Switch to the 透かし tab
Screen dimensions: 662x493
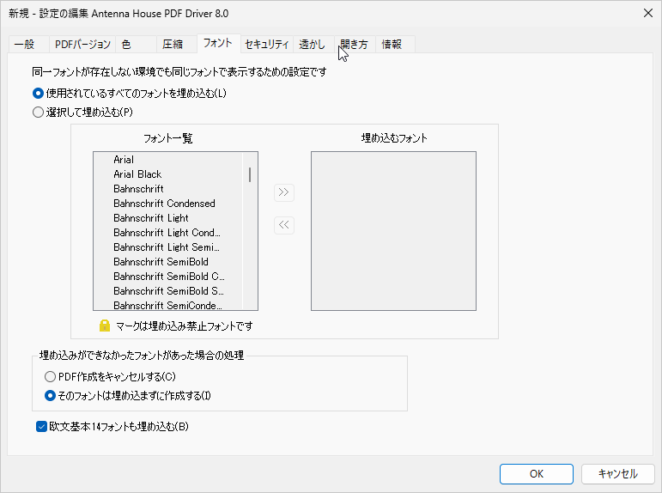pyautogui.click(x=312, y=45)
